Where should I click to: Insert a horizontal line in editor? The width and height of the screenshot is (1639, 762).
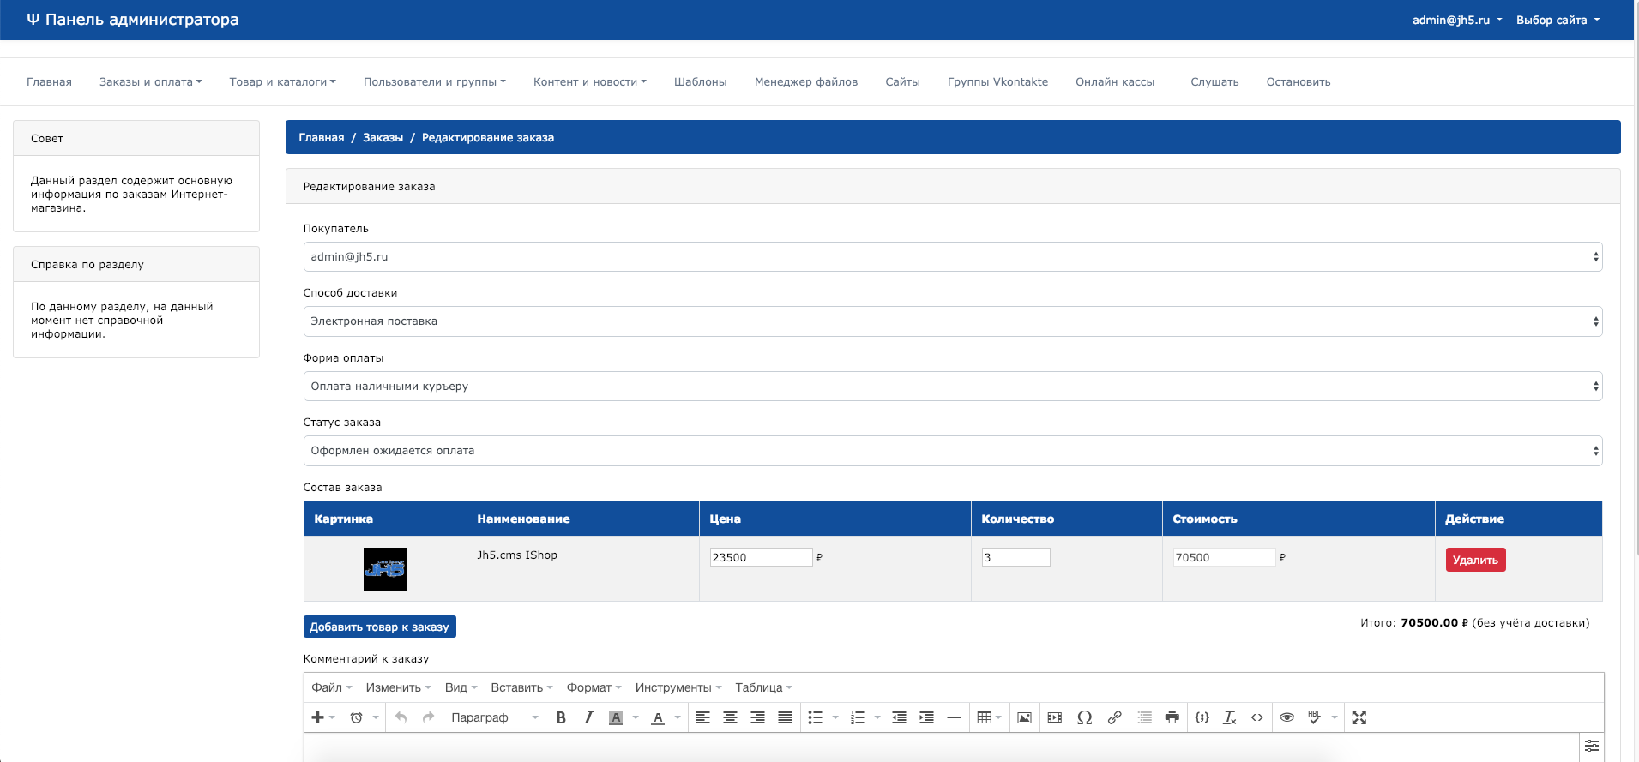pos(954,717)
